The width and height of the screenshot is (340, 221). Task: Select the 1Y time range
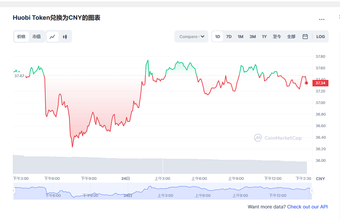coord(264,37)
